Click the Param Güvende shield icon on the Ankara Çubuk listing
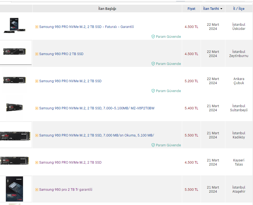 pos(153,91)
